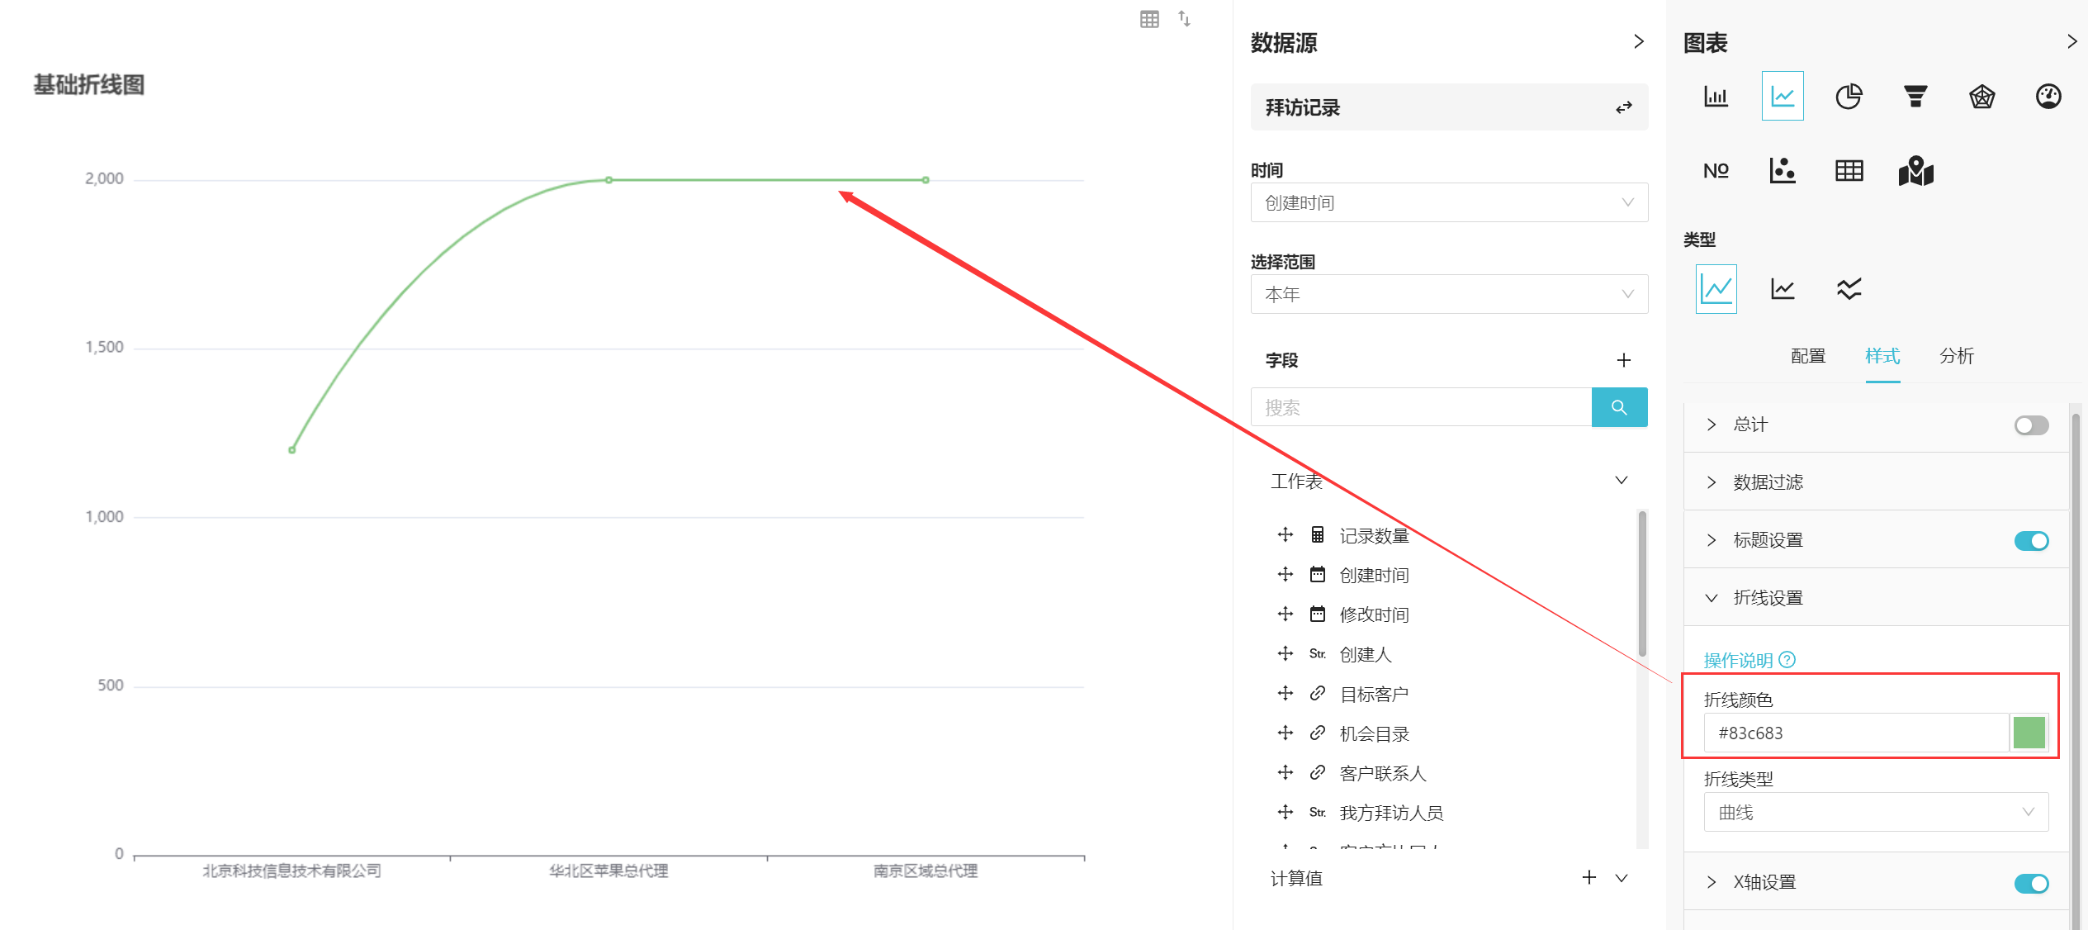Image resolution: width=2088 pixels, height=930 pixels.
Task: Switch to the 配置 tab
Action: [1807, 356]
